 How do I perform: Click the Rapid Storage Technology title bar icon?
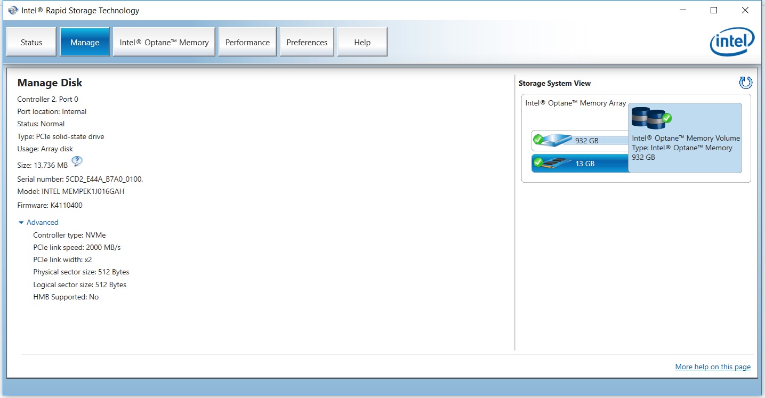tap(13, 10)
